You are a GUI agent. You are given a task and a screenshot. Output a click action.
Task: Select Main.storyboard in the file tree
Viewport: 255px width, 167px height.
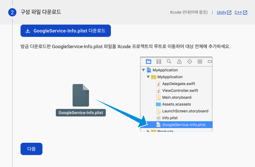point(176,97)
